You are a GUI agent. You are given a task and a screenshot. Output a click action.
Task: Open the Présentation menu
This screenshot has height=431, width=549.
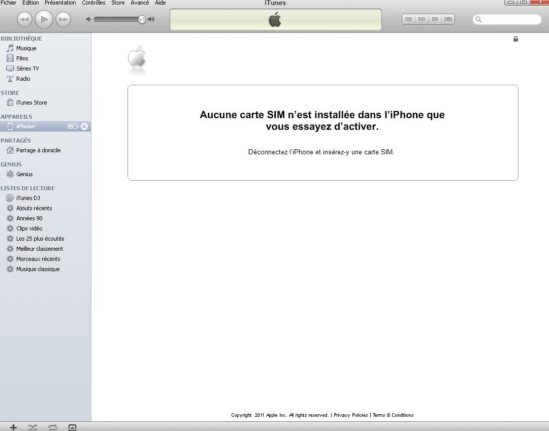click(x=60, y=3)
